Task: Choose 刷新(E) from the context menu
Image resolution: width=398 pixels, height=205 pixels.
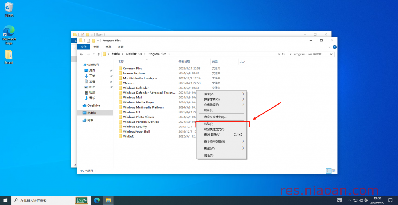Action: 221,110
